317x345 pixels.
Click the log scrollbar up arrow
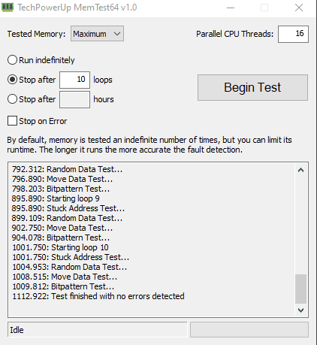[300, 171]
